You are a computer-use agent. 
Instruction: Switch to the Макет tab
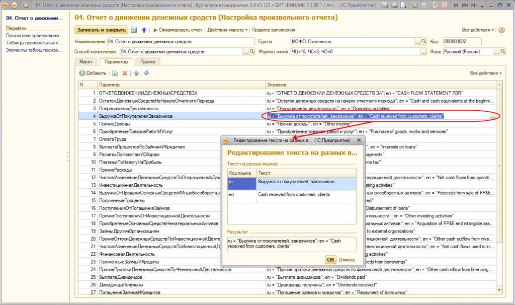[x=86, y=62]
